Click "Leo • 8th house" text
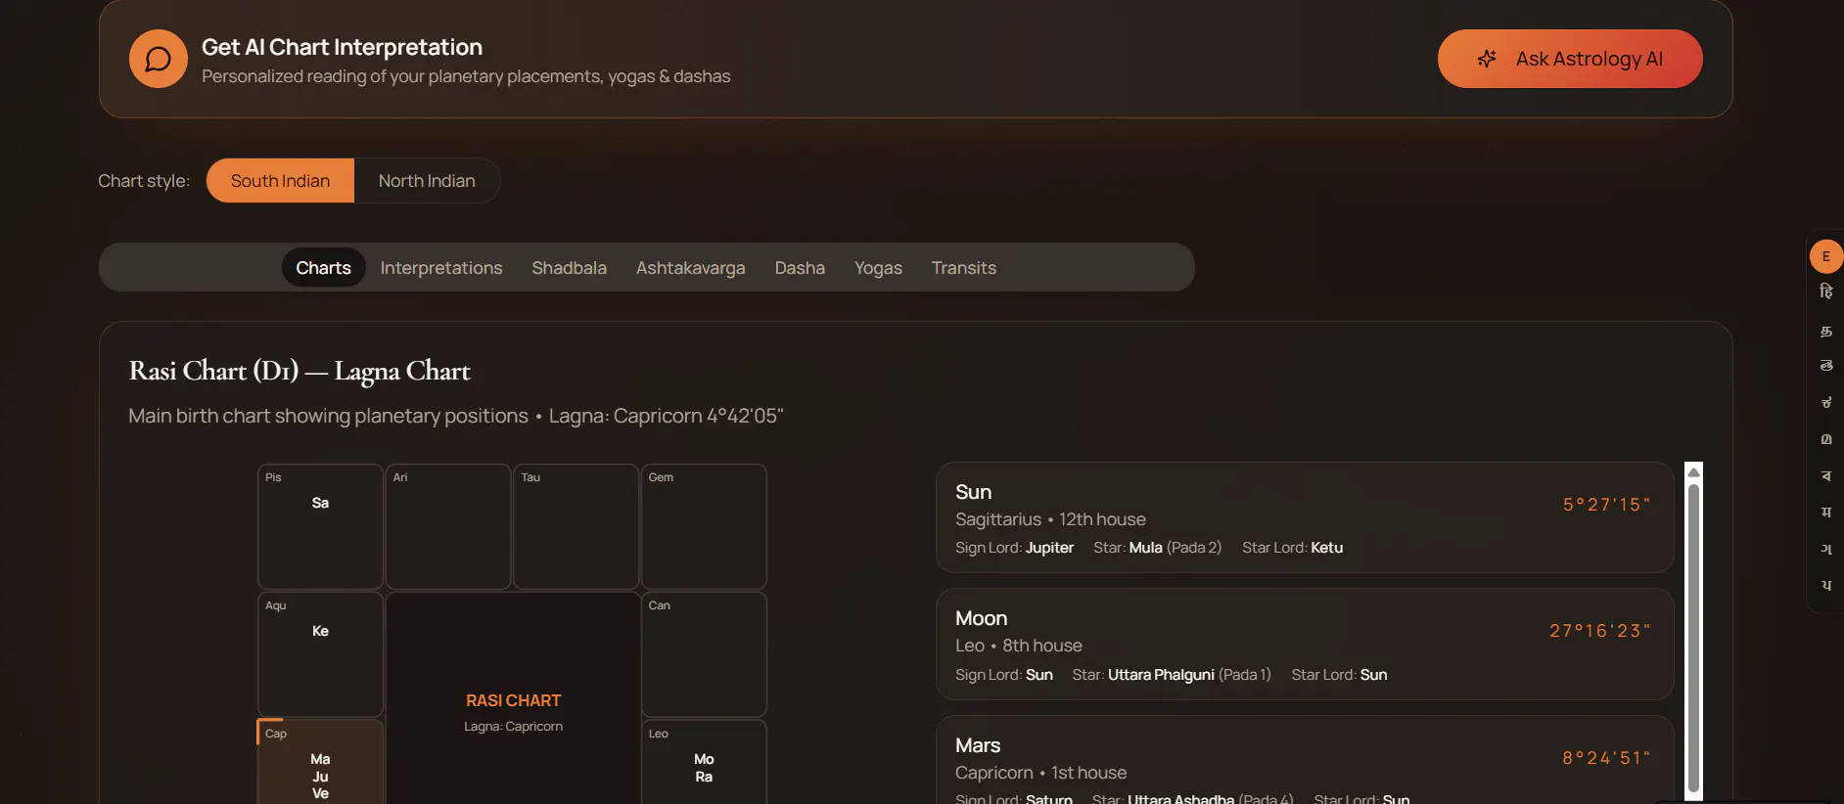Viewport: 1844px width, 804px height. pos(1019,646)
